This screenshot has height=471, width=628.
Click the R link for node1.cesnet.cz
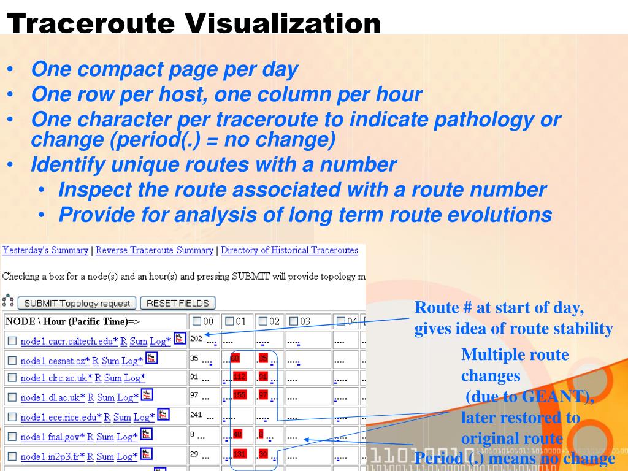click(96, 361)
